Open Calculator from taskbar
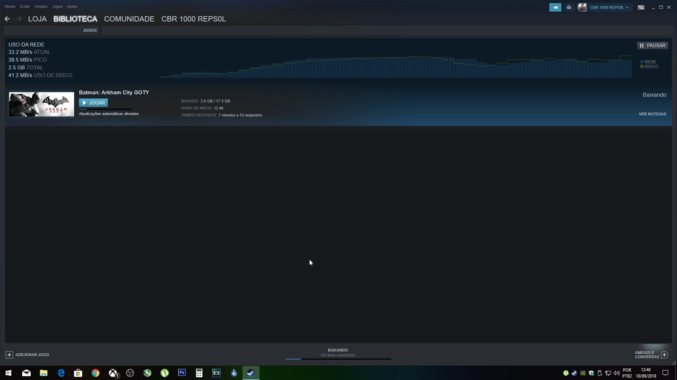The height and width of the screenshot is (380, 677). (x=199, y=373)
